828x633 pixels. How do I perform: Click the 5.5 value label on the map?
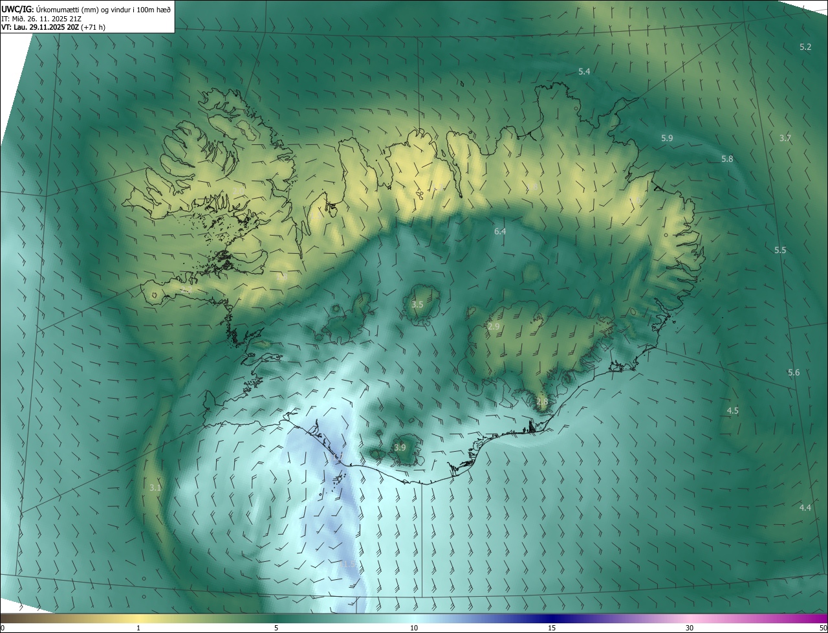780,250
